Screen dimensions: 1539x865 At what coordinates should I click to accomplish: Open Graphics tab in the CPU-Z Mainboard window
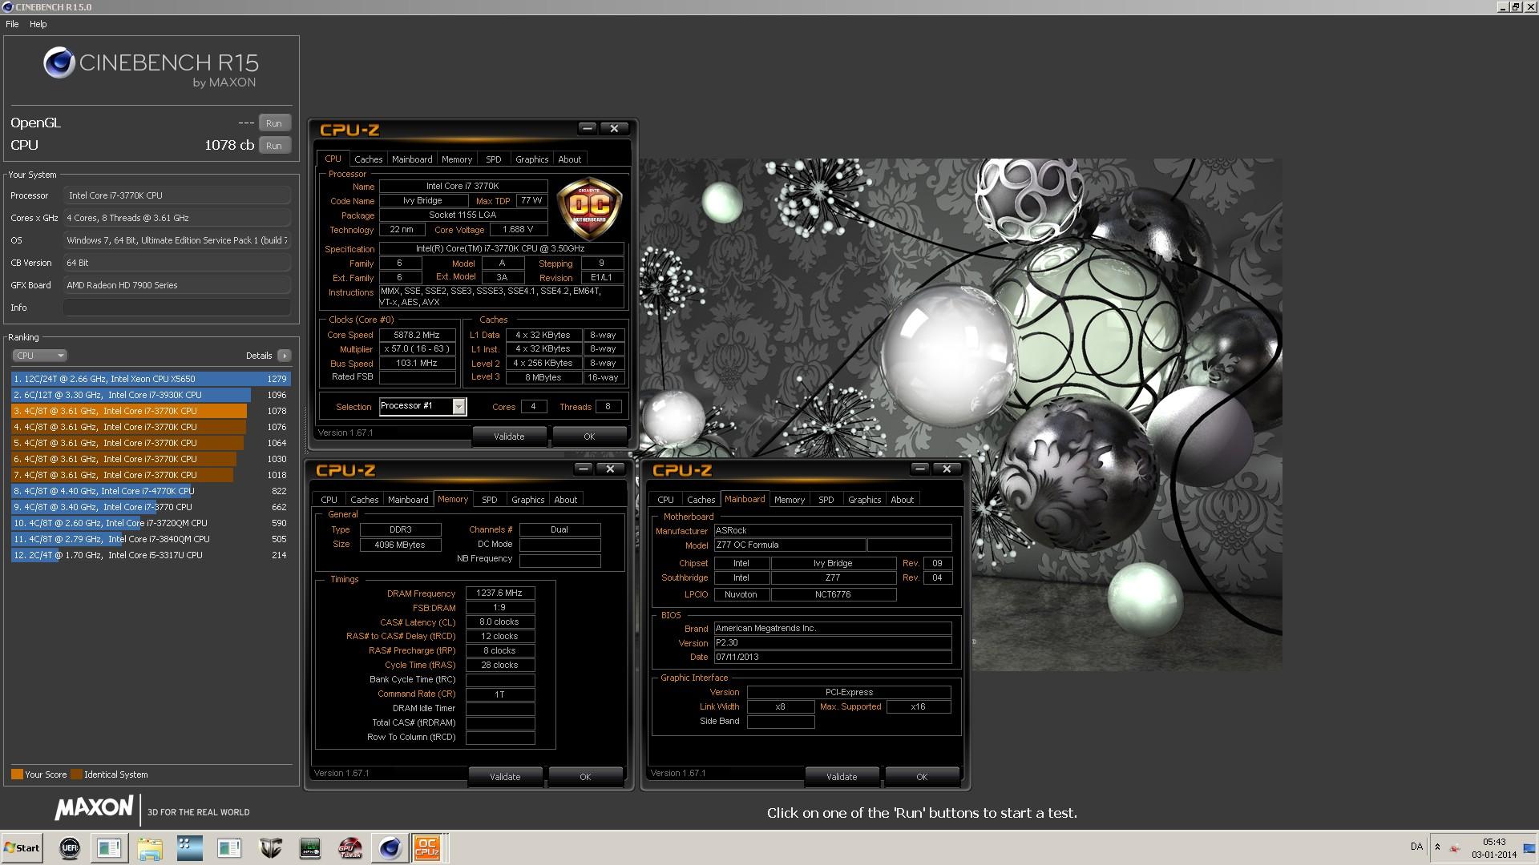[865, 500]
